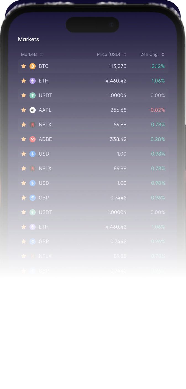Image resolution: width=186 pixels, height=389 pixels.
Task: Click the dollar icon below the ADBE row
Action: coord(33,154)
